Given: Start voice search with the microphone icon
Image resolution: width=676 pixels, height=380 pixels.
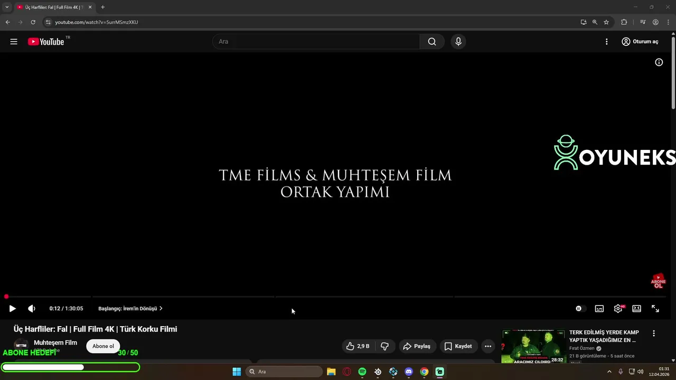Looking at the screenshot, I should 458,42.
